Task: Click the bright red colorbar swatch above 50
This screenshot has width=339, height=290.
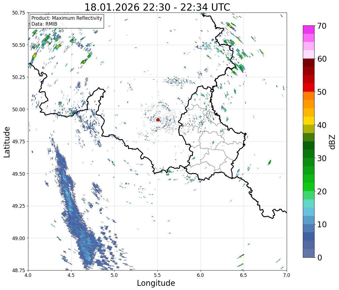Action: pos(309,88)
